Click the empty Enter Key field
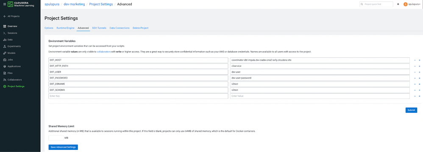423x152 pixels. (x=138, y=96)
